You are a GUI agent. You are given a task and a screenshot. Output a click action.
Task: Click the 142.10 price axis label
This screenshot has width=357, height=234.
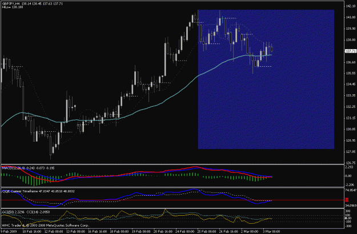coord(351,6)
